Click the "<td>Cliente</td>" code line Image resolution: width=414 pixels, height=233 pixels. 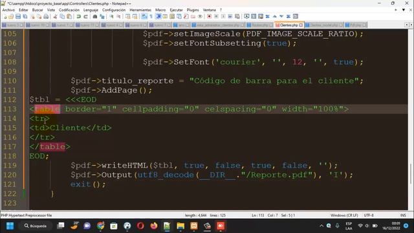tap(71, 128)
